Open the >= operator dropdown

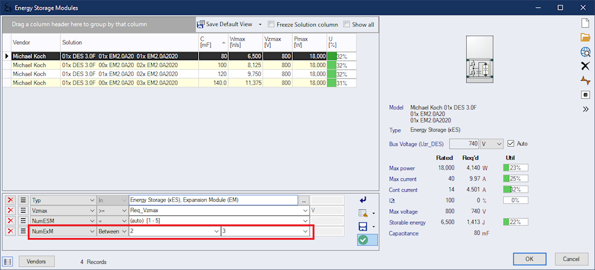tap(124, 210)
